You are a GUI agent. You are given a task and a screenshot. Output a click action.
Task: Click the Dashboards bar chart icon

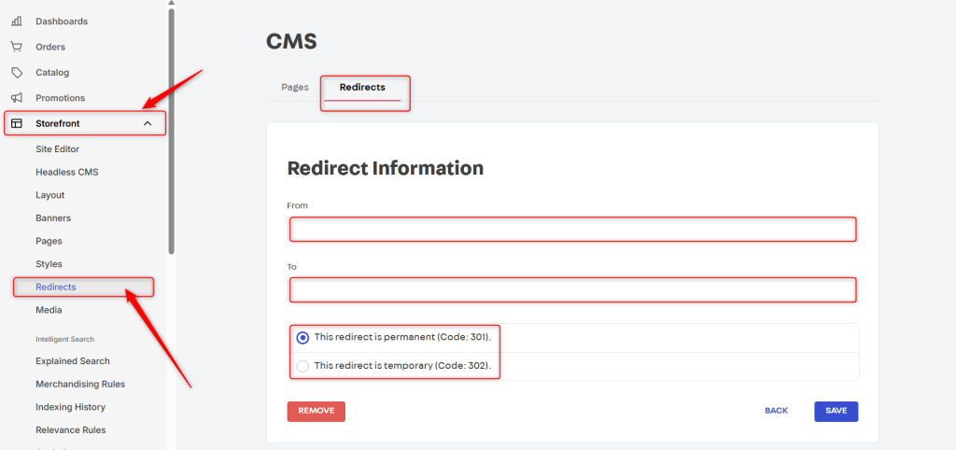point(17,21)
